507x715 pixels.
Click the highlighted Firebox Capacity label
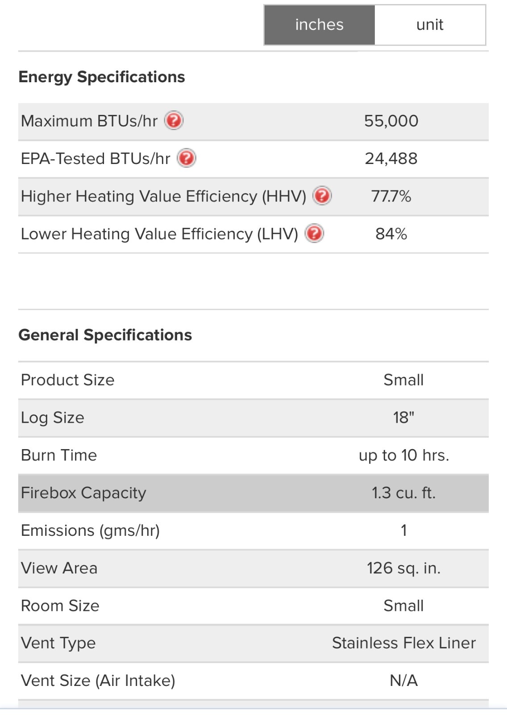click(x=83, y=492)
